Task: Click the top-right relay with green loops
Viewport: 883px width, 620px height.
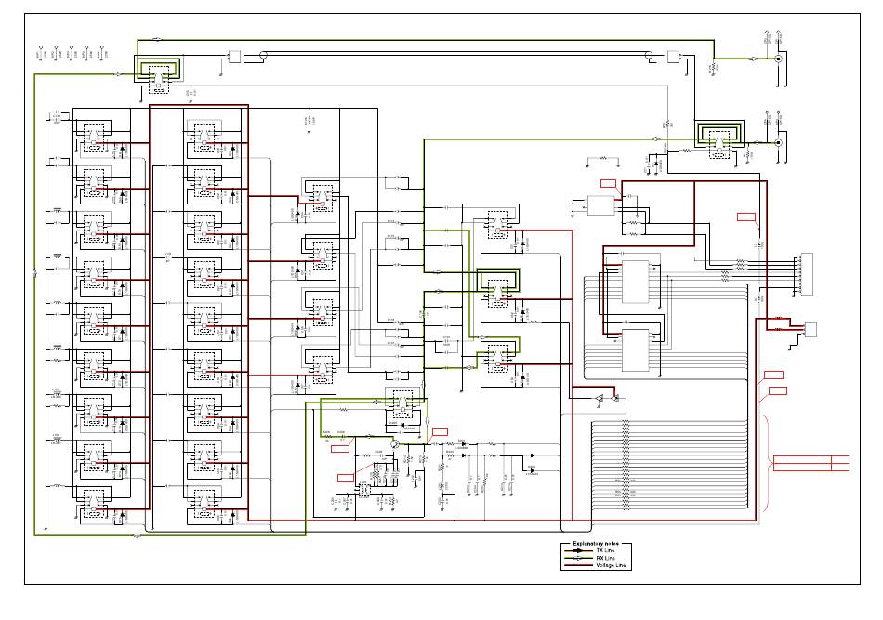Action: pyautogui.click(x=718, y=136)
